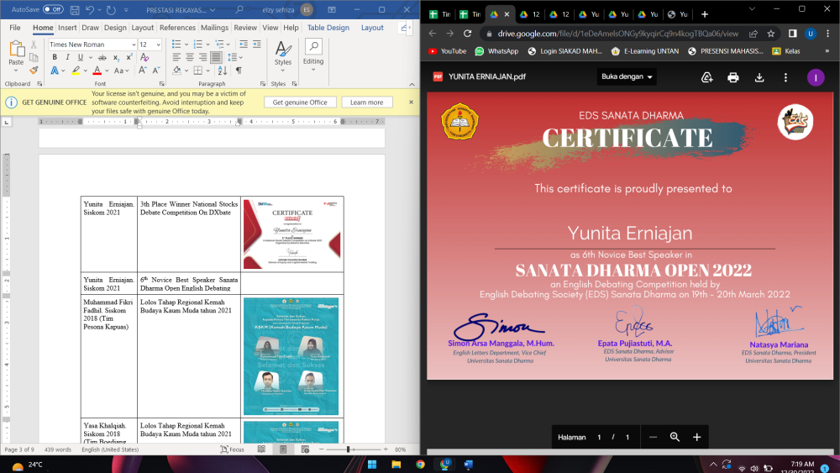The image size is (840, 473).
Task: Click the Download icon in Drive viewer
Action: tap(759, 77)
